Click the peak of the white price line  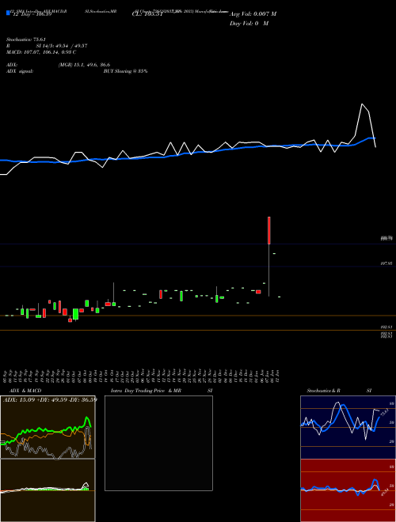click(362, 104)
